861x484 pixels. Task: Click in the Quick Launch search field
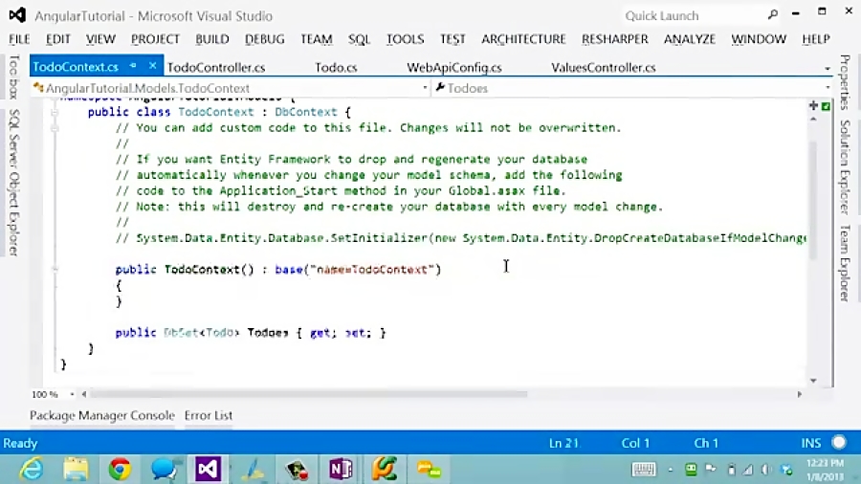coord(694,15)
